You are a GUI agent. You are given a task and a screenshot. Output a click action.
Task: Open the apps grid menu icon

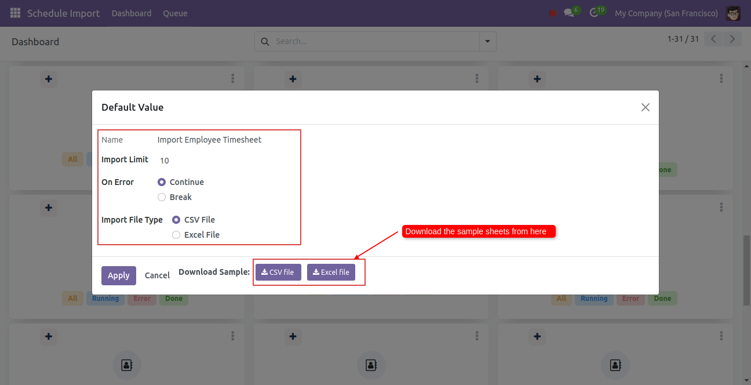(15, 13)
